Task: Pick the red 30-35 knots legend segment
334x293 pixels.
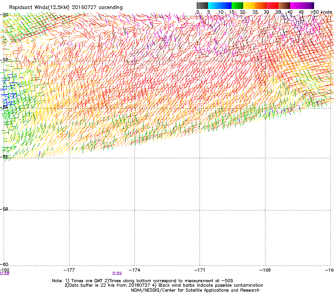Action: coord(273,5)
